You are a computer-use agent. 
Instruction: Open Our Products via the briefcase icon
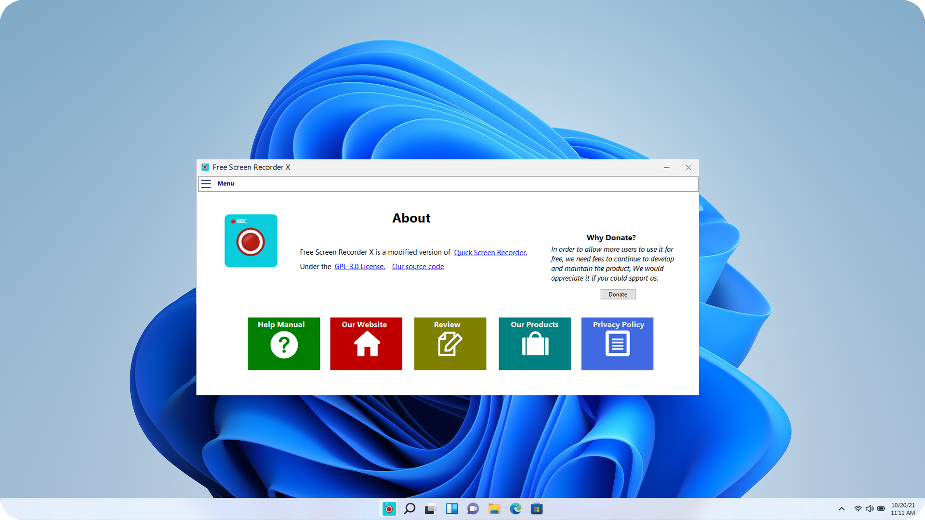tap(534, 344)
